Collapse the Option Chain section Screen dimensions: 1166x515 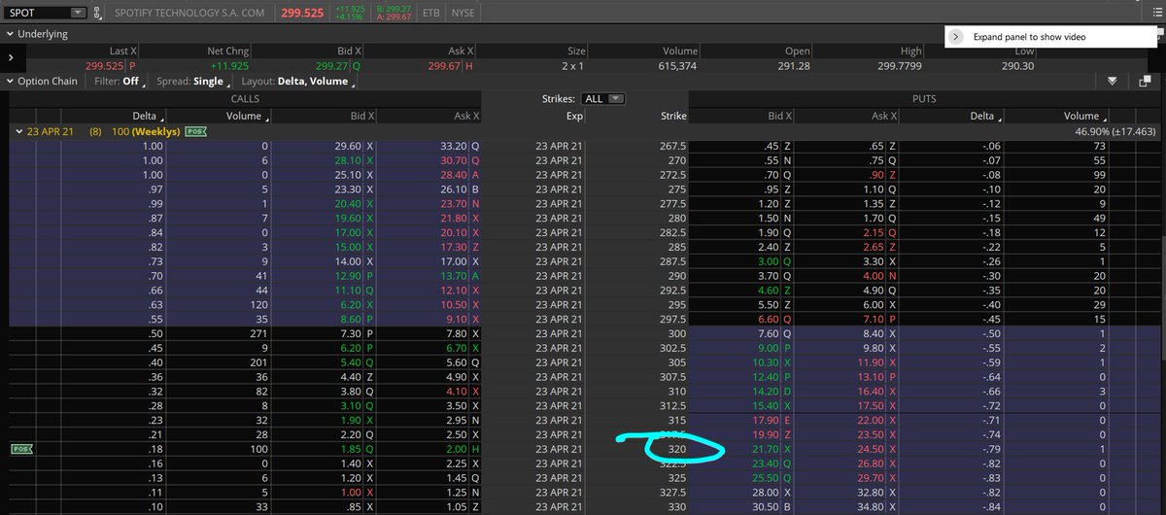click(10, 82)
